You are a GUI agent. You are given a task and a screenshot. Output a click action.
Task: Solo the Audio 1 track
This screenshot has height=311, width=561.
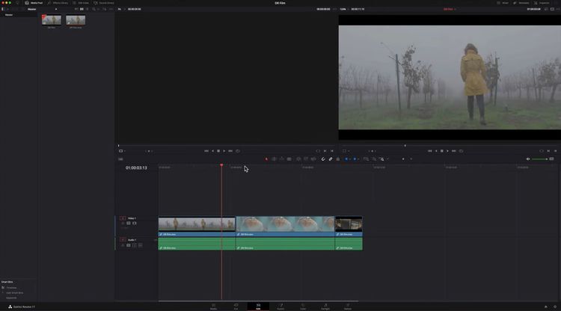(x=135, y=245)
